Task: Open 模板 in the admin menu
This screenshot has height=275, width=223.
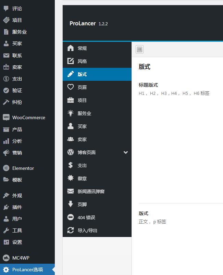Action: point(27,179)
